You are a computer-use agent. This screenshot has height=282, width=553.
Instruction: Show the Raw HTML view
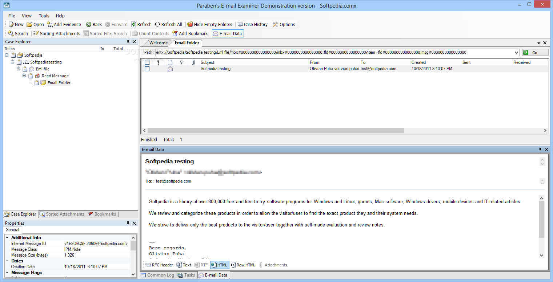[x=243, y=265]
